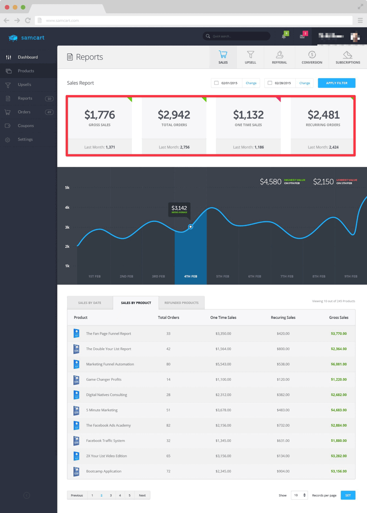Screen dimensions: 367x513
Task: Click the samcart logo icon
Action: pos(13,38)
